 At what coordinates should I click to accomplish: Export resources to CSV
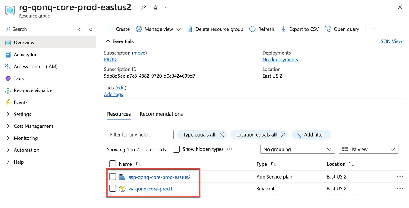pos(300,29)
